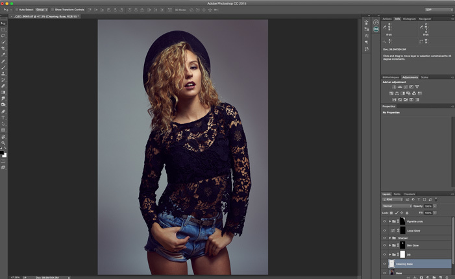
Task: Select the Lasso tool
Action: [x=3, y=36]
